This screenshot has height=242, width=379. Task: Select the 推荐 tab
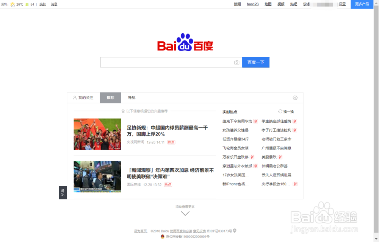click(x=110, y=98)
